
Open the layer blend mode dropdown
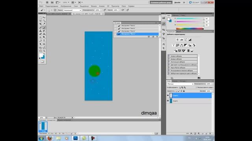pyautogui.click(x=180, y=84)
